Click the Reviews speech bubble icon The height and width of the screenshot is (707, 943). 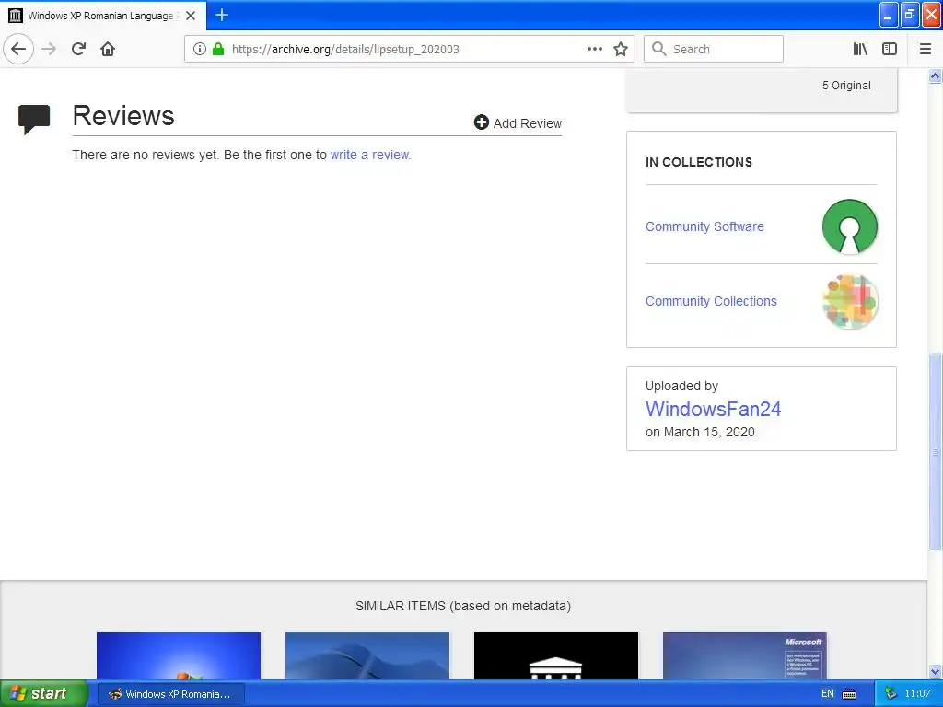click(x=34, y=119)
